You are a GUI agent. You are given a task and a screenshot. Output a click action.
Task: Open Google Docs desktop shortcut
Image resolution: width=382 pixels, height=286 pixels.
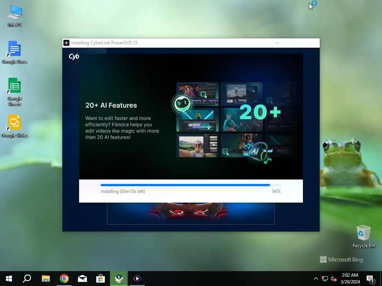click(15, 52)
